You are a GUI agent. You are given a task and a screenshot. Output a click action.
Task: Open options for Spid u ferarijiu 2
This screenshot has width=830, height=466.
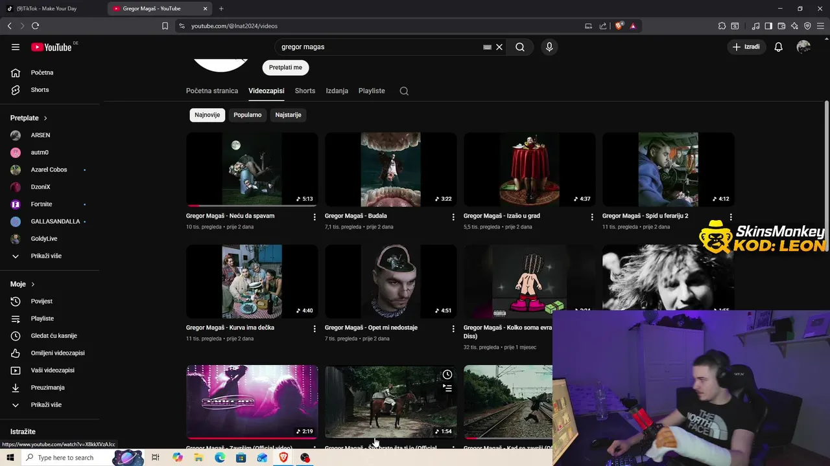point(731,217)
